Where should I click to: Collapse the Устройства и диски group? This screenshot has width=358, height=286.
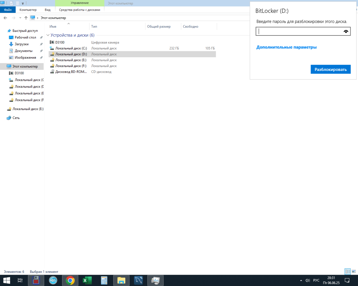click(48, 35)
